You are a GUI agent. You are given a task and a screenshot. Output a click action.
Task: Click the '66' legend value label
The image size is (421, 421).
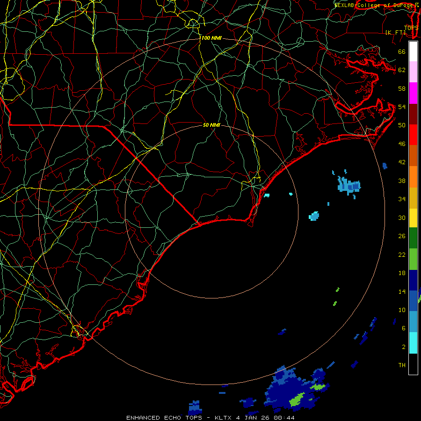402,51
